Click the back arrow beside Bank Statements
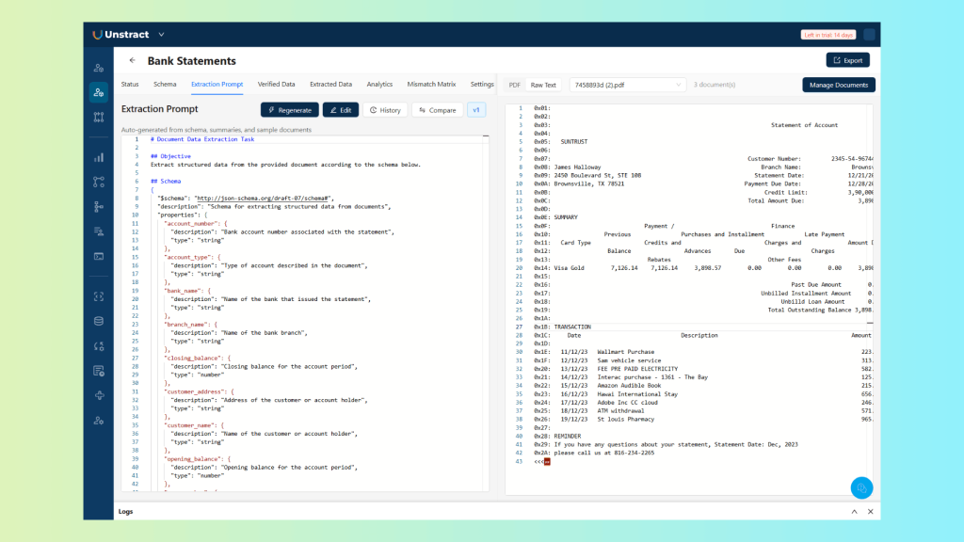 132,60
